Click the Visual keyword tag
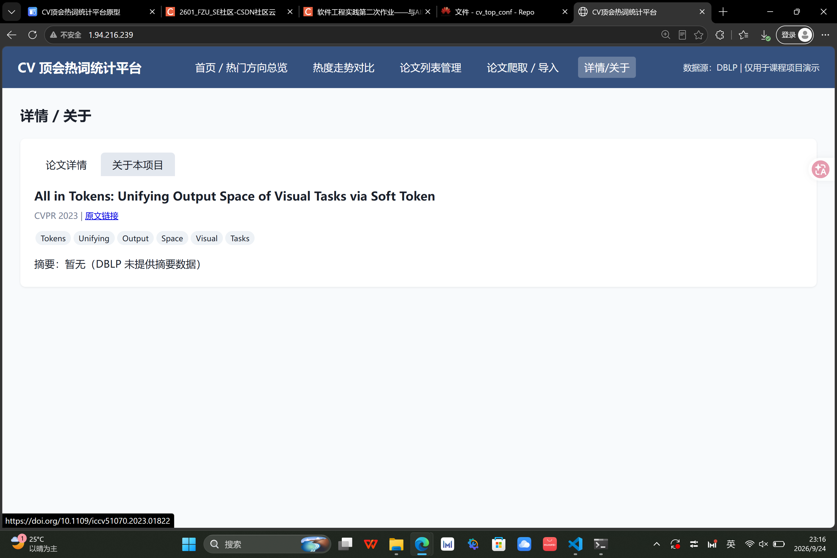837x558 pixels. [206, 238]
